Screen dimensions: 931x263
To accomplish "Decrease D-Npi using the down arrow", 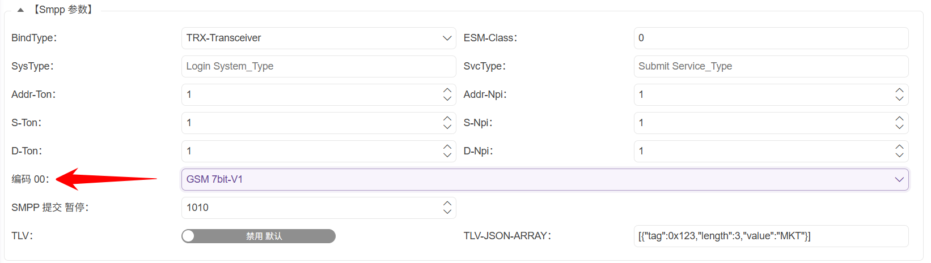I will pos(899,155).
